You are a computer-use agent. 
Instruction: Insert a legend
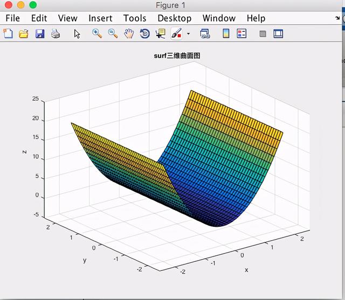coord(241,33)
